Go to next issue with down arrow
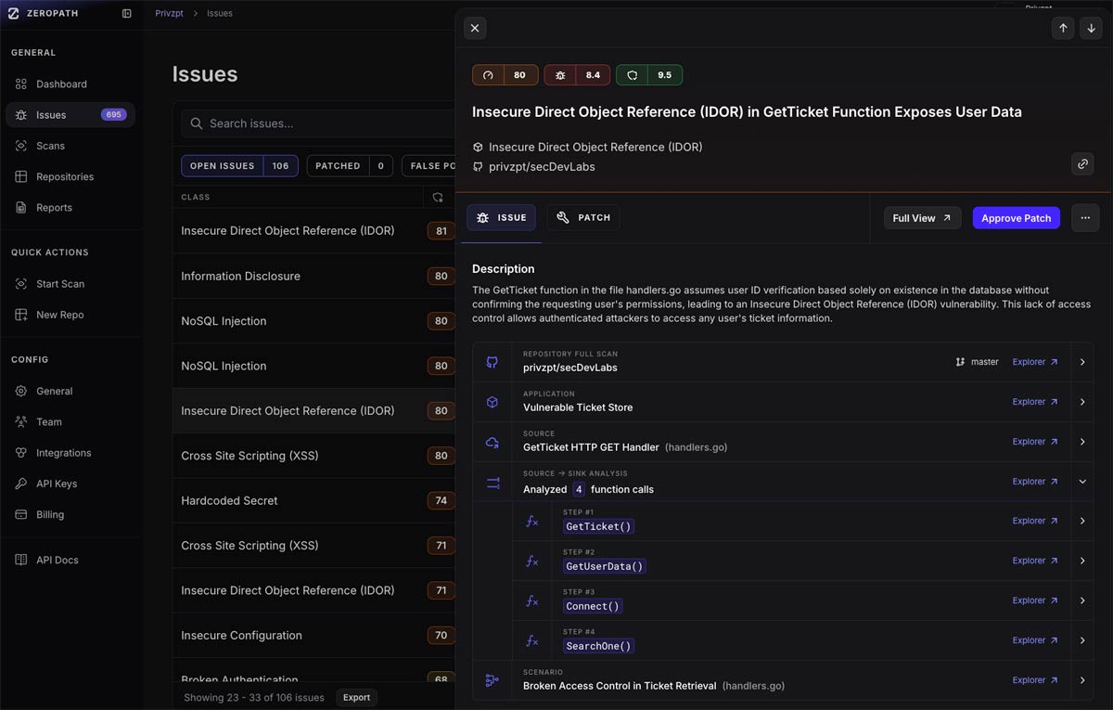This screenshot has height=710, width=1113. coord(1090,28)
